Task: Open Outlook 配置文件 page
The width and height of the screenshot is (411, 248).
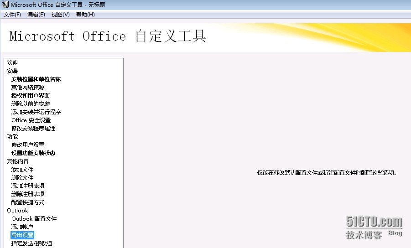Action: click(x=34, y=219)
